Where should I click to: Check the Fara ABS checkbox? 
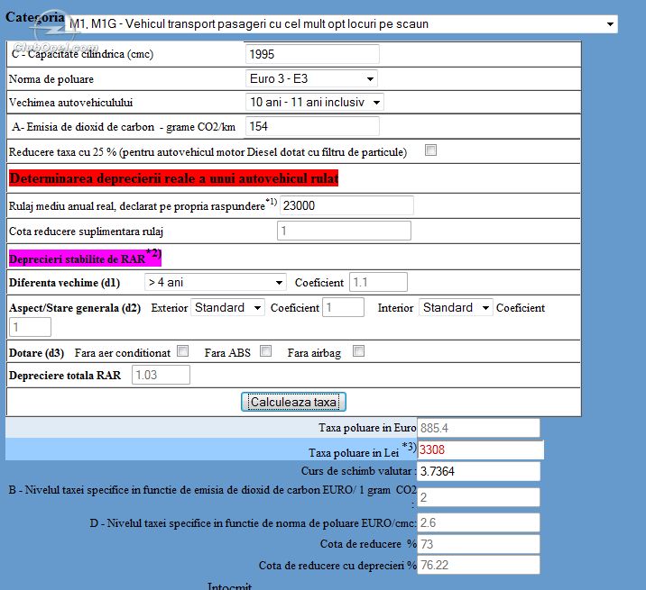[266, 351]
